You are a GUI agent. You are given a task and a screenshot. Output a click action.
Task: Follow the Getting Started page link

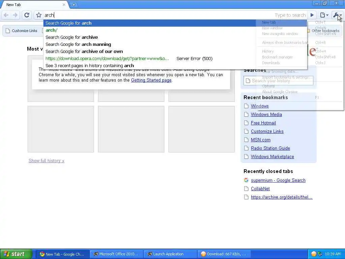[x=151, y=80]
